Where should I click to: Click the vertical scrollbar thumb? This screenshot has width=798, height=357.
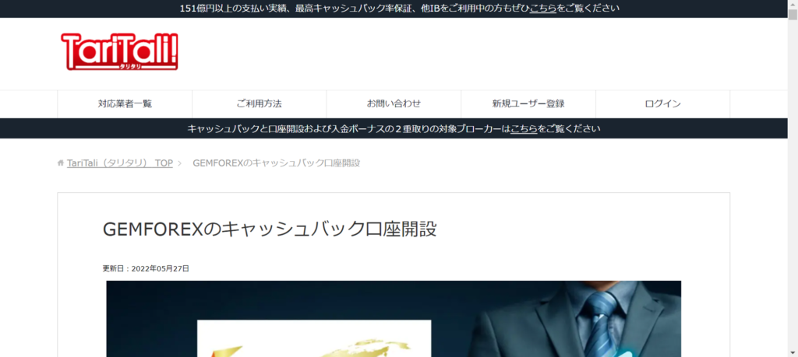(793, 14)
